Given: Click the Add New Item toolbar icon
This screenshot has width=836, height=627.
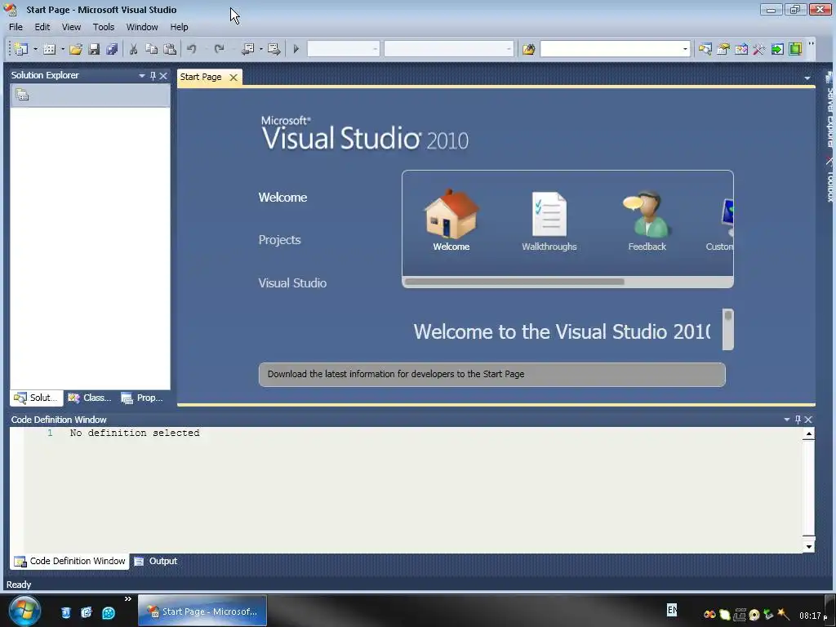Looking at the screenshot, I should (49, 49).
